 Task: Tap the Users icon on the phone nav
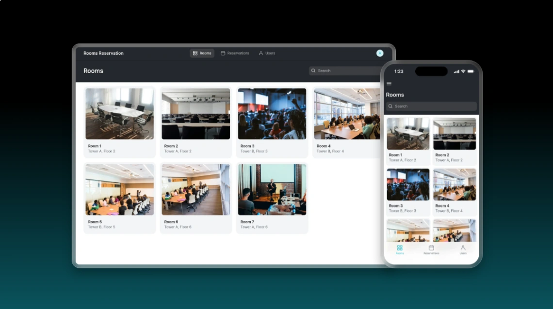(x=463, y=247)
